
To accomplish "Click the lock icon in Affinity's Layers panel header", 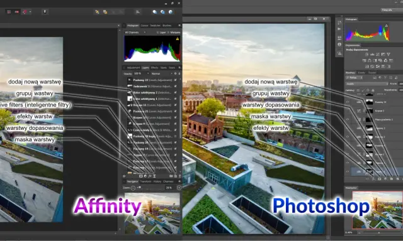I will click(179, 73).
